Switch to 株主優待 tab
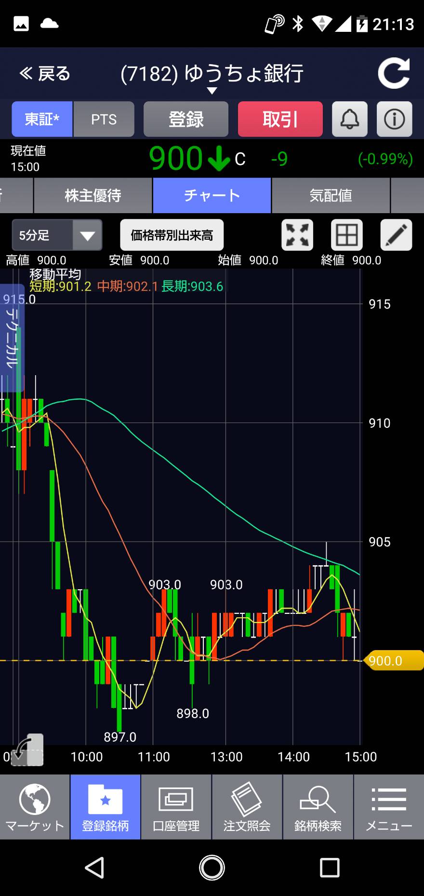The width and height of the screenshot is (424, 896). coord(93,195)
